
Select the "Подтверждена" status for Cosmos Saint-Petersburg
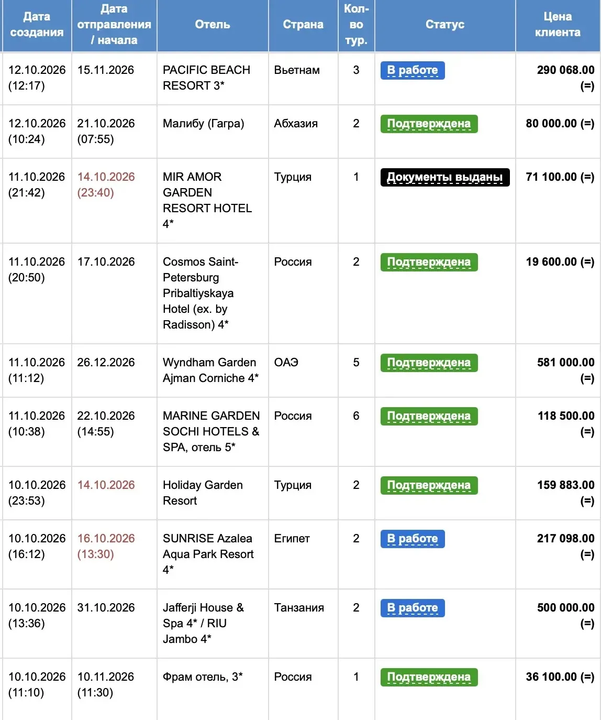[x=429, y=262]
